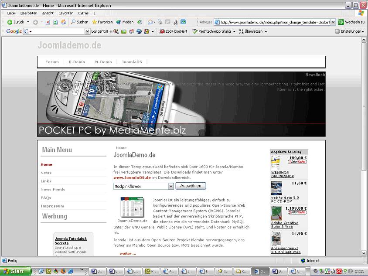Click the Auswählen button

191,186
